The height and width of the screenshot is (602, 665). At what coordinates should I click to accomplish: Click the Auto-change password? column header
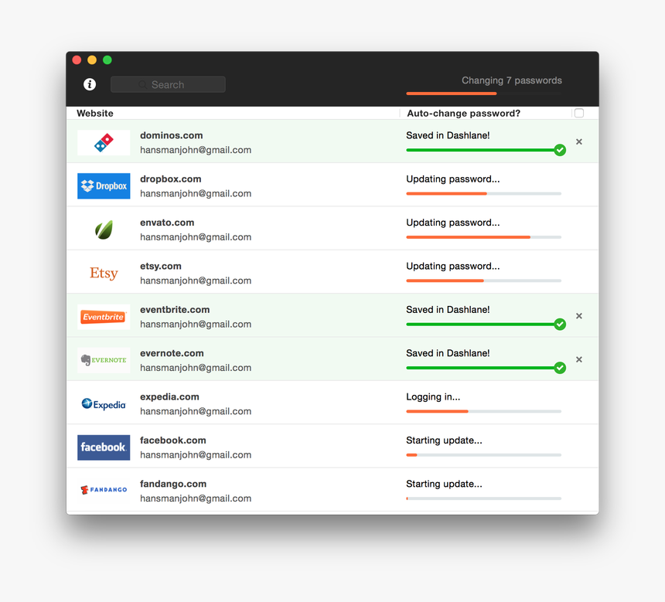tap(463, 113)
